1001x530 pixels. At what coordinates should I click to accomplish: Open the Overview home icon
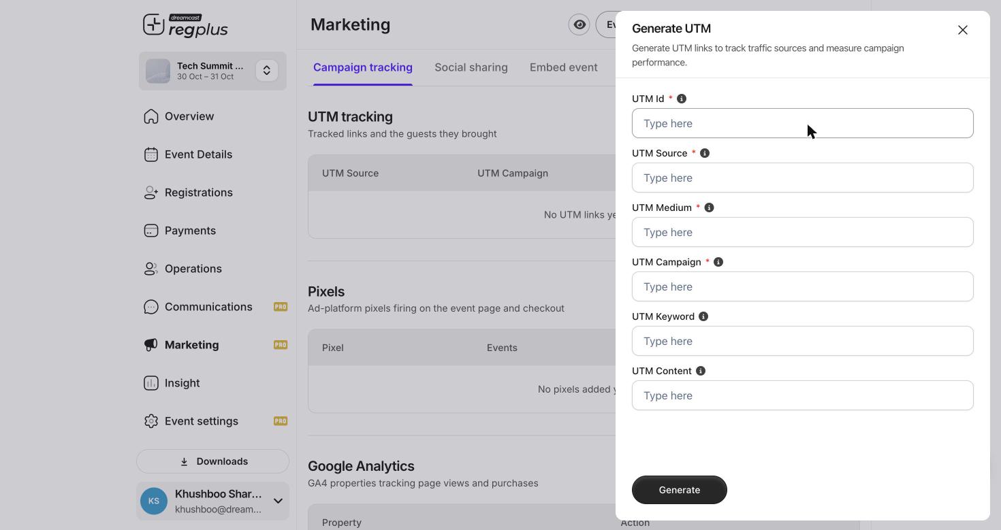[151, 116]
